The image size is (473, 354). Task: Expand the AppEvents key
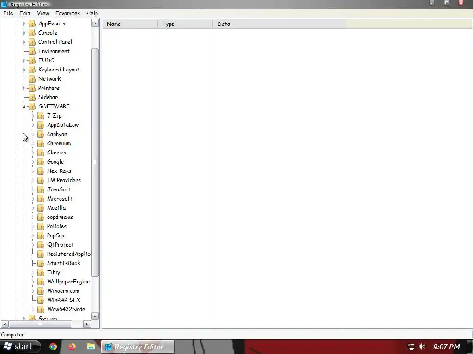coord(24,24)
